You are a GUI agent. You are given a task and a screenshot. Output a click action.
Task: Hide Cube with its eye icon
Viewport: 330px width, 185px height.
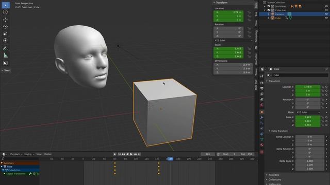coord(326,18)
